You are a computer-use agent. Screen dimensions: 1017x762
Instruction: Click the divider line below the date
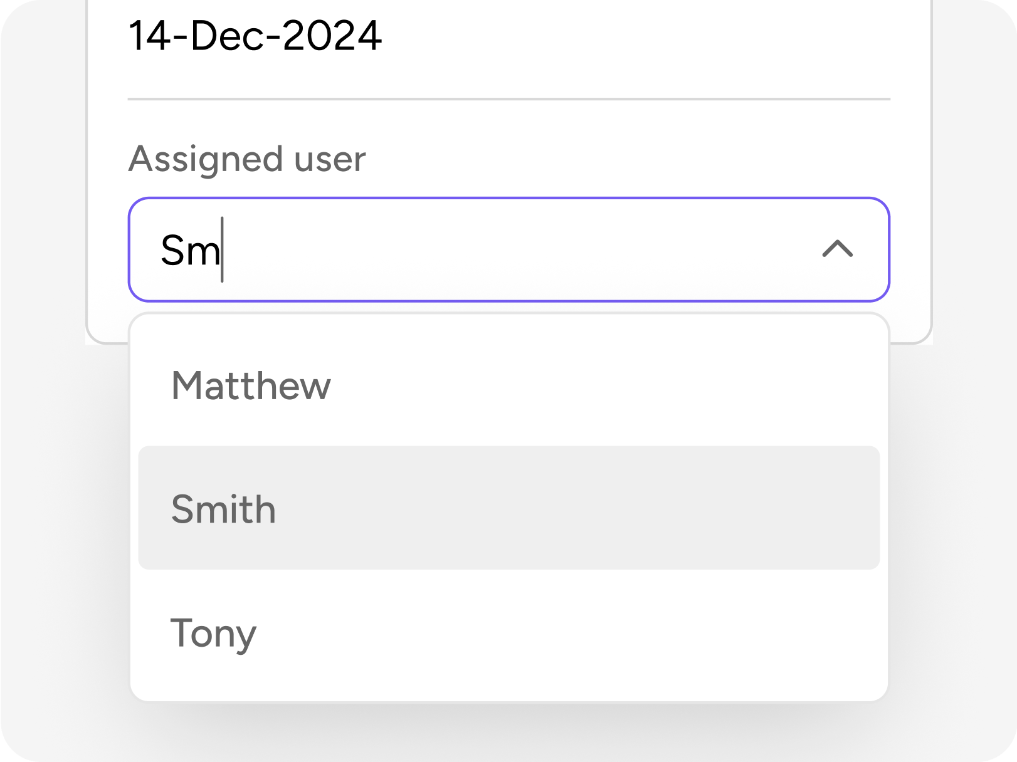508,99
